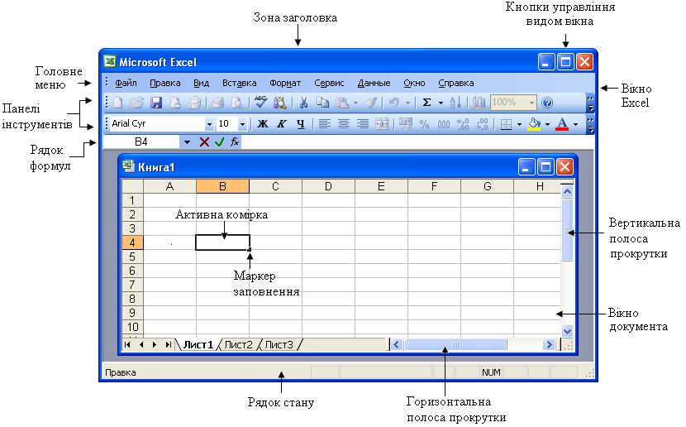This screenshot has width=686, height=427.
Task: Cancel entry with red X button
Action: pyautogui.click(x=204, y=142)
